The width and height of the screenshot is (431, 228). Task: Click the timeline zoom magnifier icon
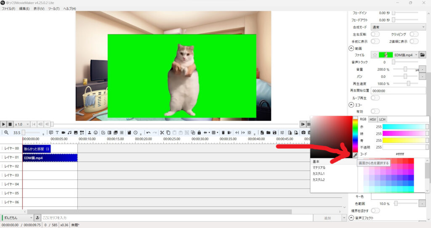(x=6, y=133)
